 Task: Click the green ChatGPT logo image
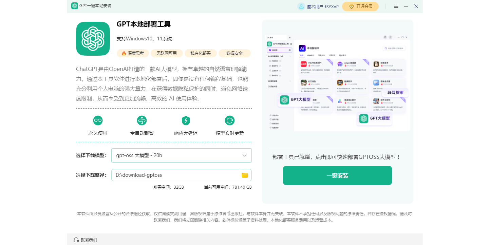(93, 38)
